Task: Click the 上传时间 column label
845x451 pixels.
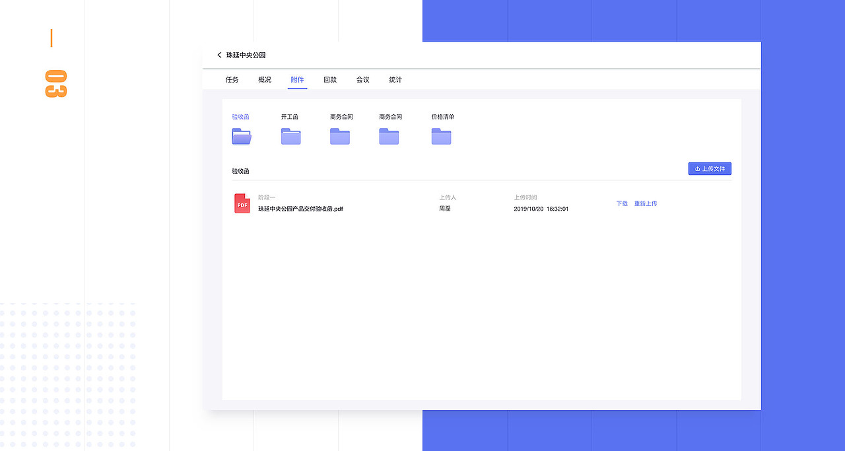Action: tap(525, 197)
